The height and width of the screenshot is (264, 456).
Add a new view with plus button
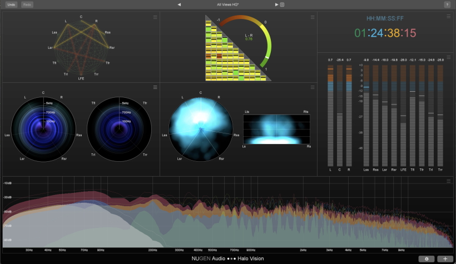(x=445, y=258)
